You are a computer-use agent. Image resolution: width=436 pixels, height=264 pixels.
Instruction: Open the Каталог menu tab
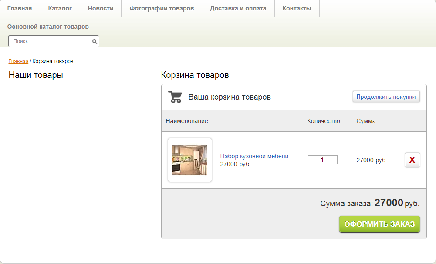click(60, 9)
